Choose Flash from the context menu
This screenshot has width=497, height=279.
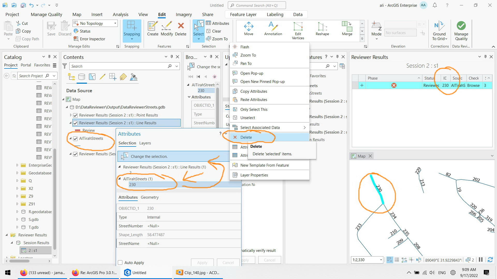tap(244, 47)
